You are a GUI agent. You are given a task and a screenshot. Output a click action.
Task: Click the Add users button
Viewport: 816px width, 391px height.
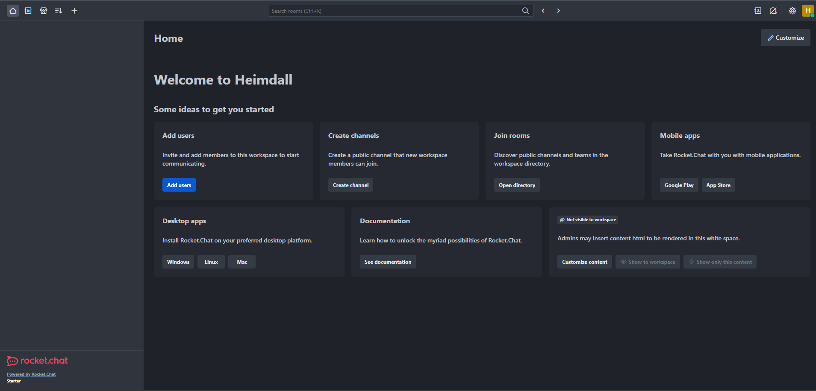click(179, 185)
